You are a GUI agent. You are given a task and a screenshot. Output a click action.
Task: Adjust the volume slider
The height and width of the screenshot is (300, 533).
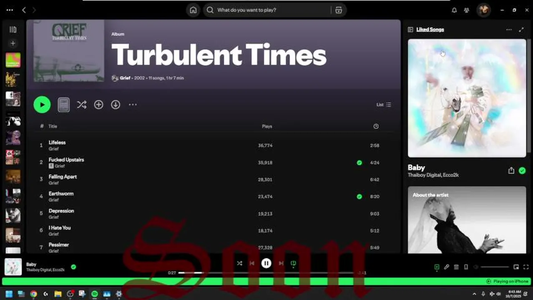point(495,267)
